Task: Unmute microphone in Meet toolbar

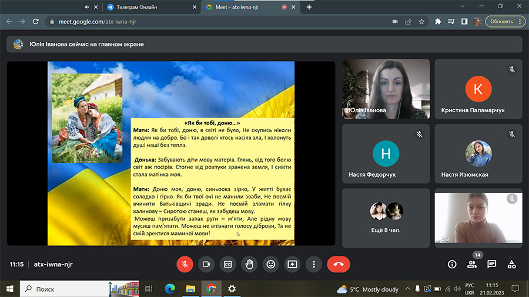Action: coord(185,264)
